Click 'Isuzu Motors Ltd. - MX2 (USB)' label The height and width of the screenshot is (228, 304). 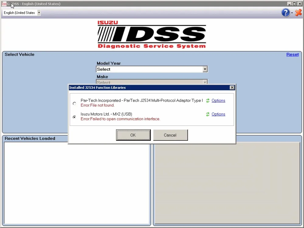[106, 114]
